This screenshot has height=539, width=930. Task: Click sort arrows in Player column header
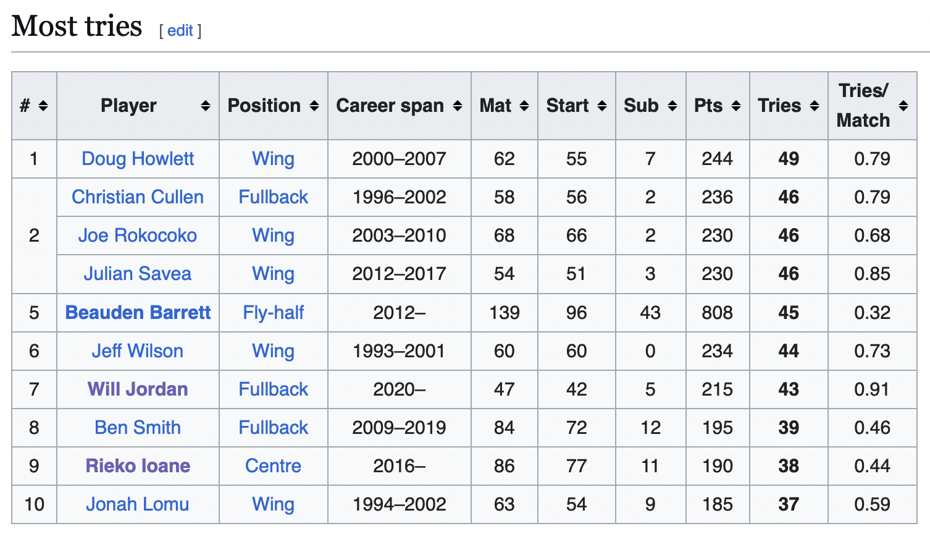tap(206, 106)
